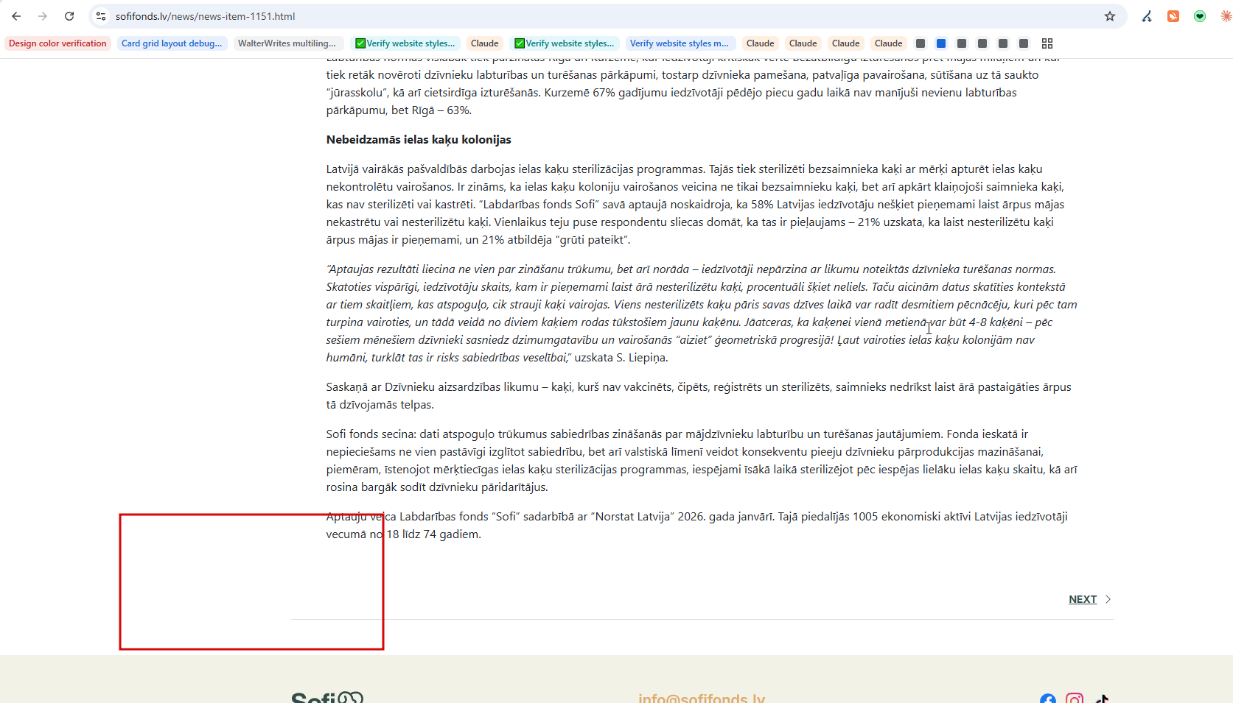Image resolution: width=1233 pixels, height=703 pixels.
Task: Open the green heart extension
Action: [1200, 16]
